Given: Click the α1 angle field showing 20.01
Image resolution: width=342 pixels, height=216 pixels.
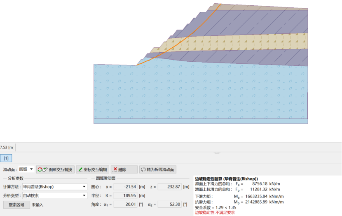Looking at the screenshot, I should (126, 204).
